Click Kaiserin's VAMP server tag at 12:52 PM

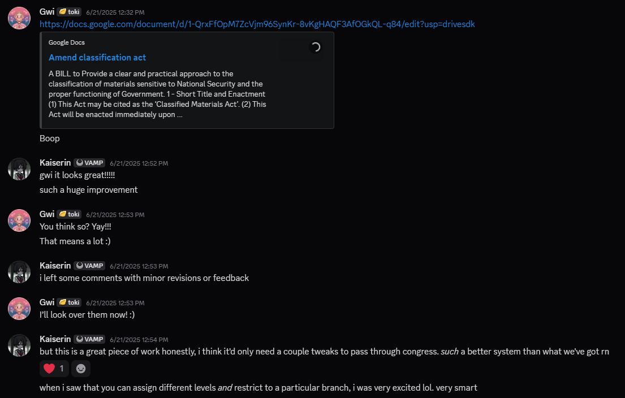point(89,163)
